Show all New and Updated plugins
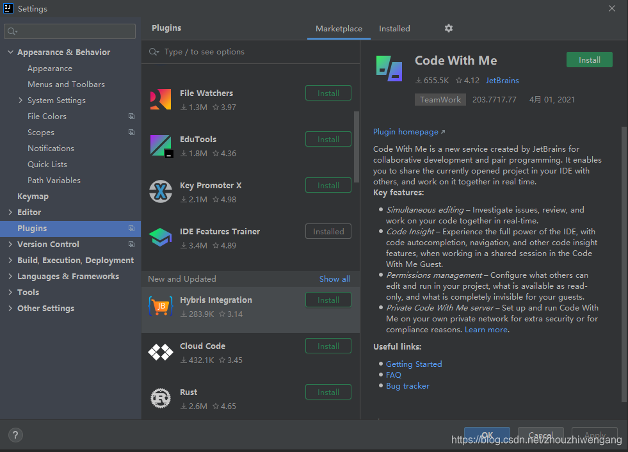 point(334,279)
